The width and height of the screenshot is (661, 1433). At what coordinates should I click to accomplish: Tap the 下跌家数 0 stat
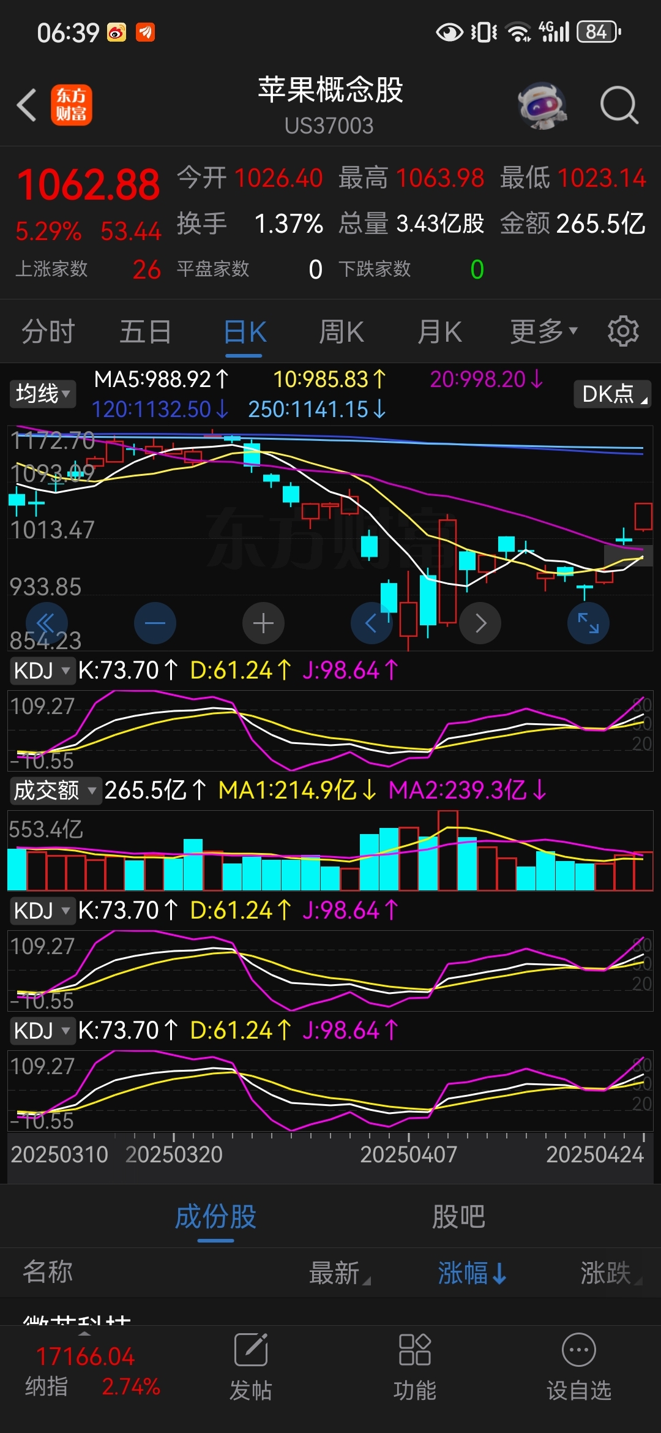point(411,269)
